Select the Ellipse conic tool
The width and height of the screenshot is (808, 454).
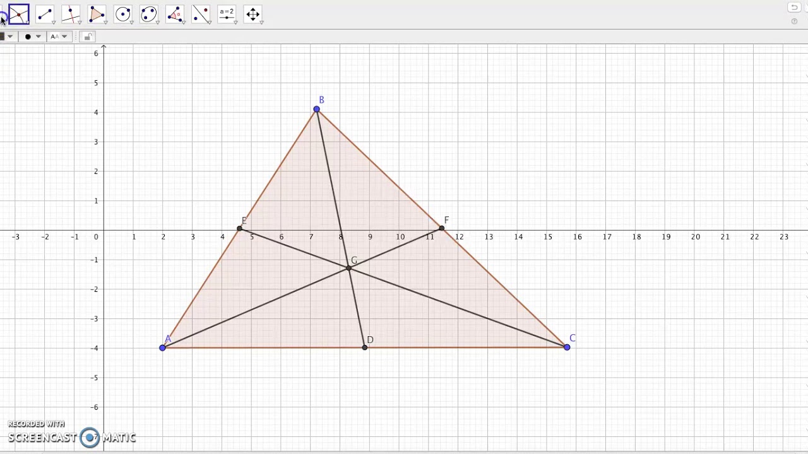pyautogui.click(x=149, y=14)
